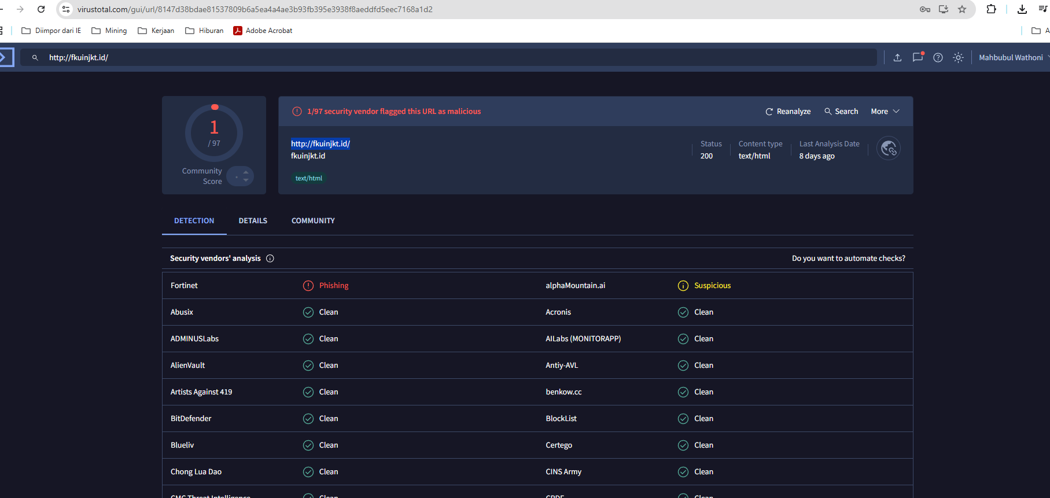The image size is (1050, 498).
Task: Toggle the light/dark theme sun icon
Action: (x=958, y=57)
